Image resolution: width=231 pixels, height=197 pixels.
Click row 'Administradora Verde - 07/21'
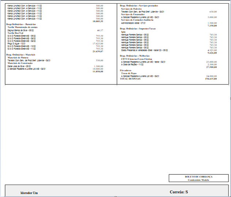(133, 23)
